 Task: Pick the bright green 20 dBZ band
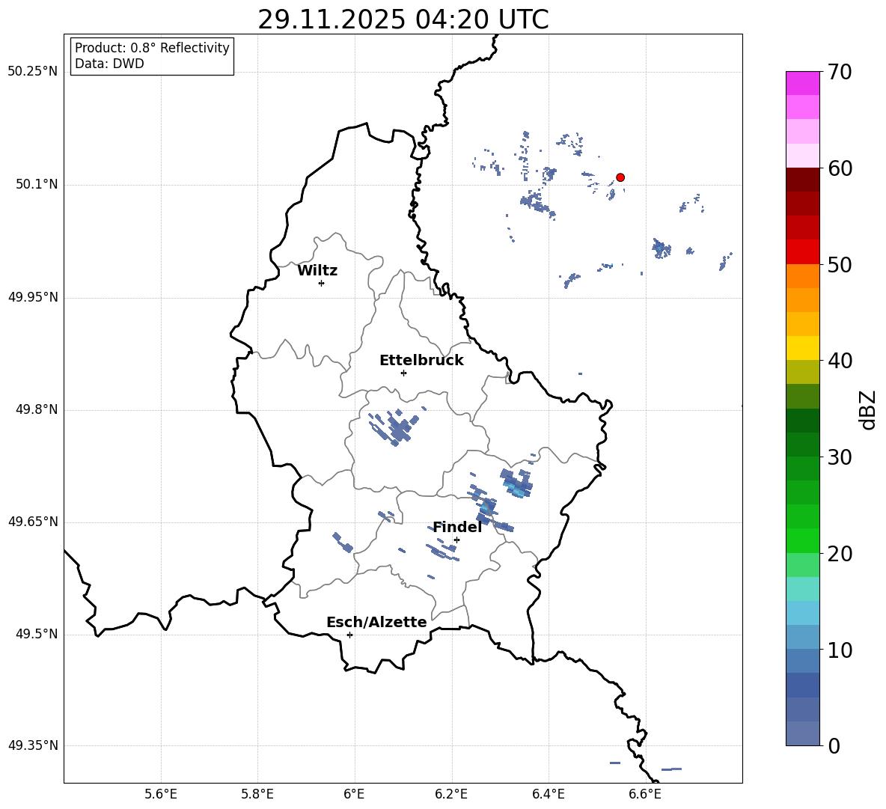tap(802, 540)
